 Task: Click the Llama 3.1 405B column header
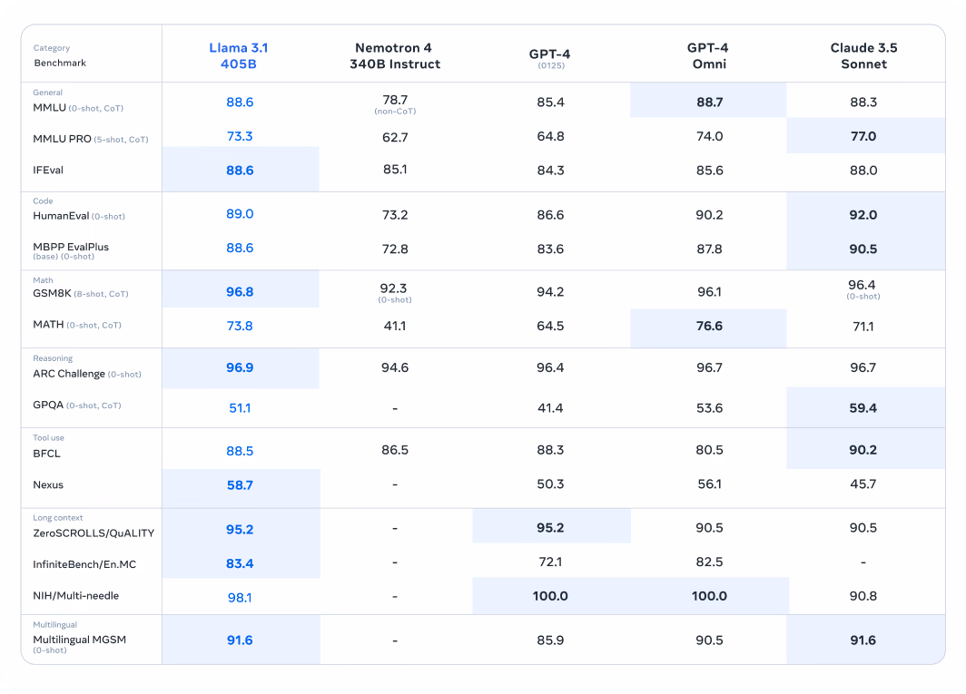click(x=239, y=56)
